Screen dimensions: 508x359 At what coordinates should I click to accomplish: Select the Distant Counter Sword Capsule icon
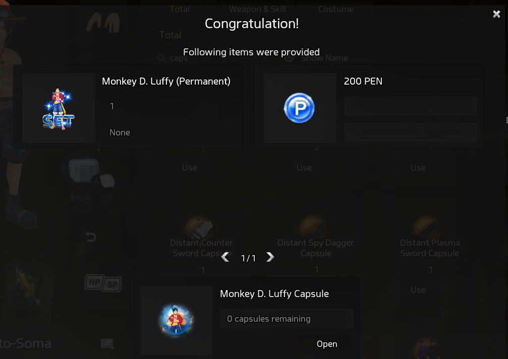click(x=200, y=228)
